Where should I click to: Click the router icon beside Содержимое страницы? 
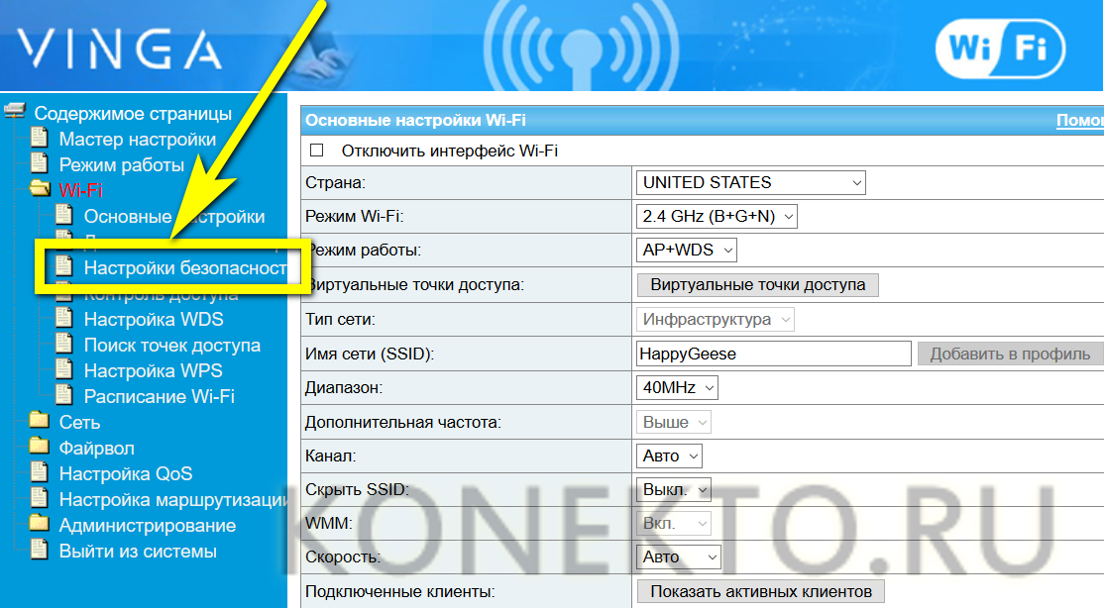(x=15, y=111)
